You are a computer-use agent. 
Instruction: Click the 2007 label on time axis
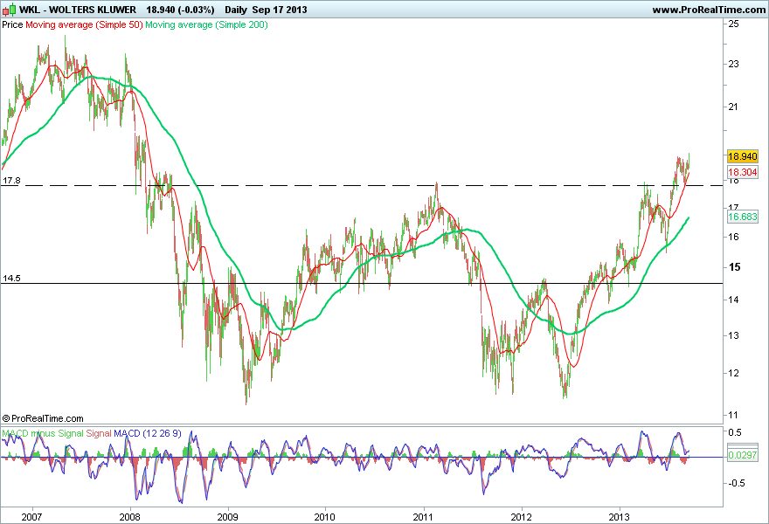coord(31,517)
